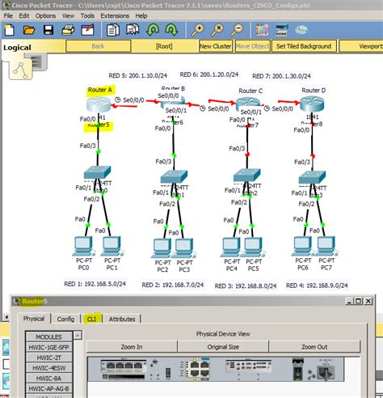383x398 pixels.
Task: Open the Drawing Palette icon
Action: click(262, 30)
